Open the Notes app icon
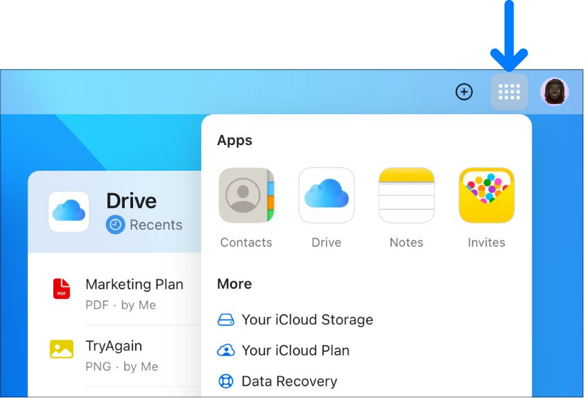The image size is (585, 398). pyautogui.click(x=406, y=195)
